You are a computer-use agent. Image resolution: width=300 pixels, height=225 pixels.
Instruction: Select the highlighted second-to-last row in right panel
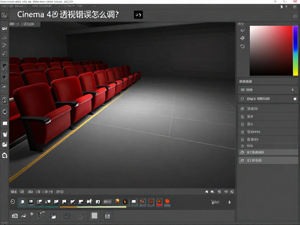[268, 152]
